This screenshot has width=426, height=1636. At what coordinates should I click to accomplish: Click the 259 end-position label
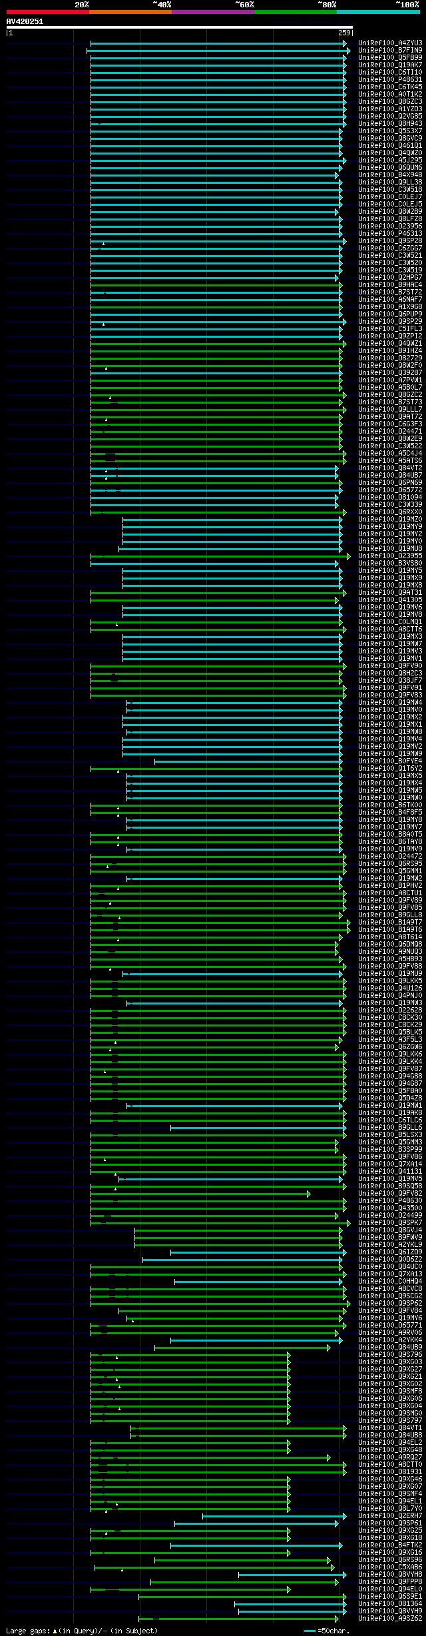tap(344, 33)
